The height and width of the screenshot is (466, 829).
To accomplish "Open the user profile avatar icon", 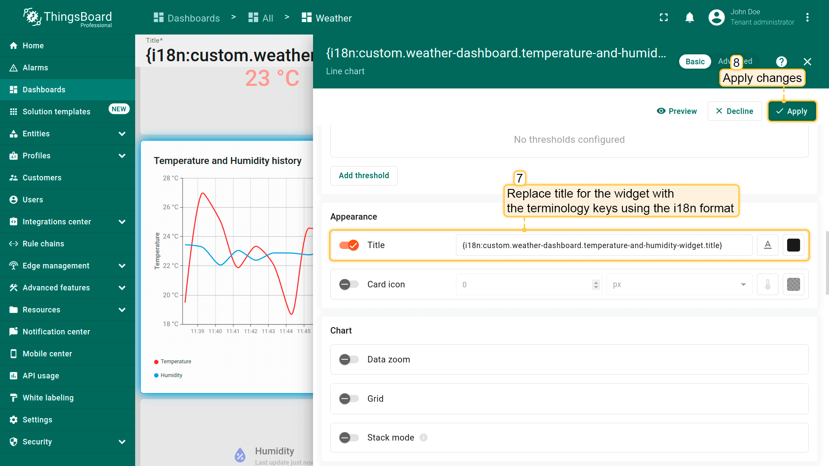I will (716, 17).
